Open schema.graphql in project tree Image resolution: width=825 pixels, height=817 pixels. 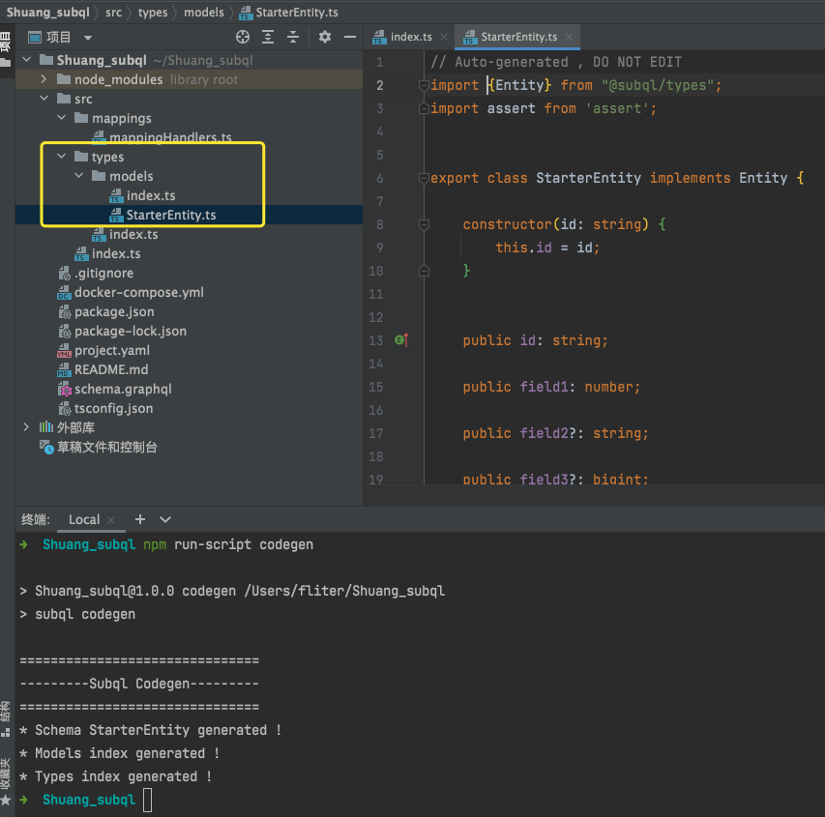[x=122, y=389]
